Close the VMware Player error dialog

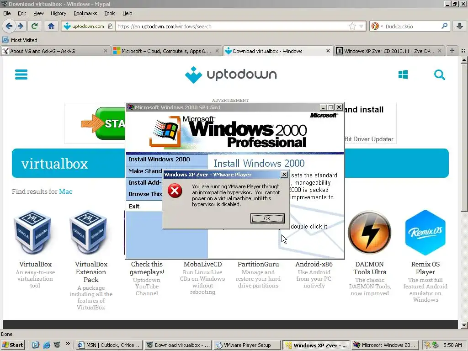(x=284, y=174)
